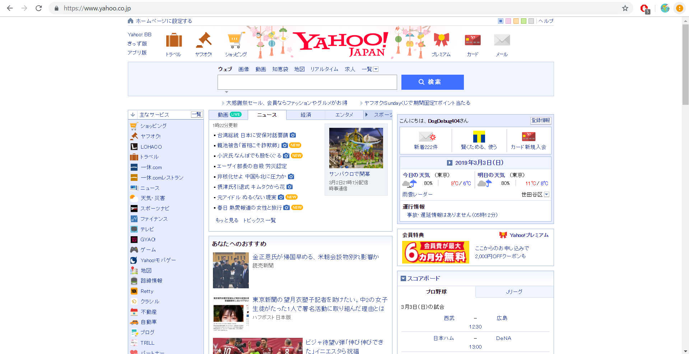
Task: Toggle the 主なサービス down arrow
Action: 133,115
